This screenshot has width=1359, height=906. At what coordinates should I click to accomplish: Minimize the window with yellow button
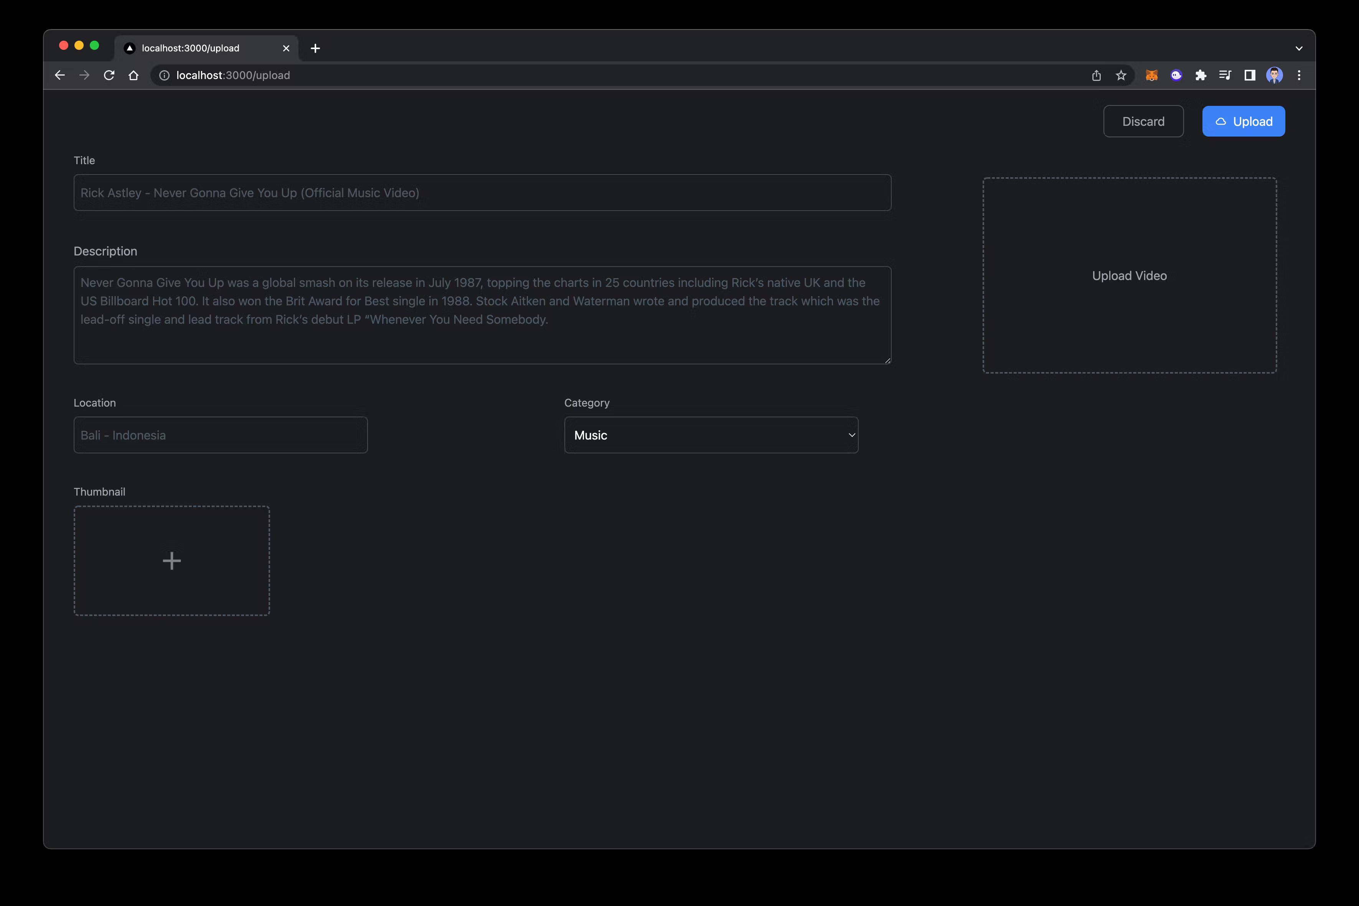pyautogui.click(x=79, y=46)
